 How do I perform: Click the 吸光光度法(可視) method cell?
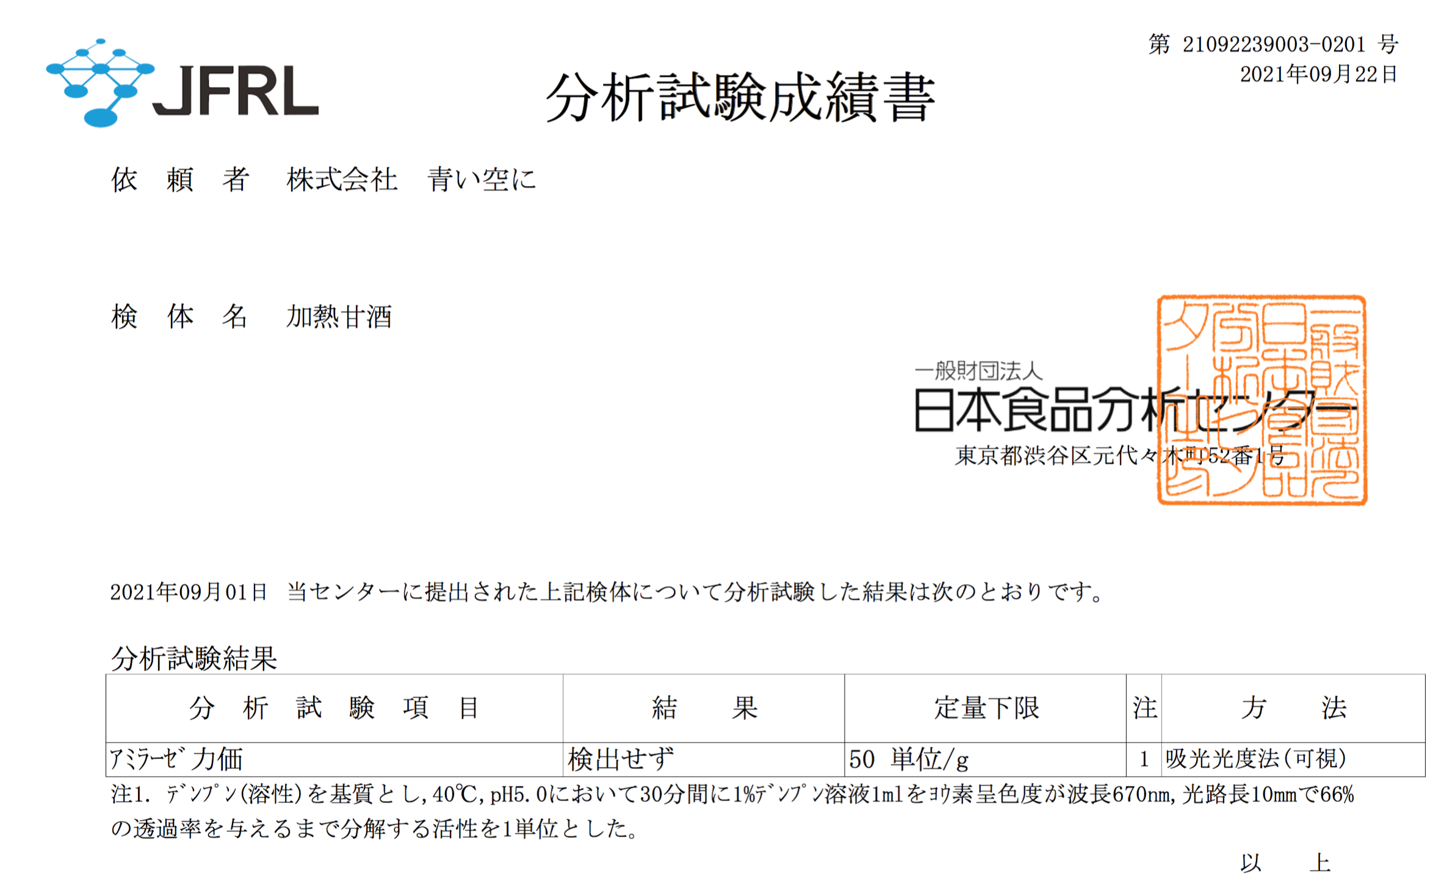[1255, 759]
